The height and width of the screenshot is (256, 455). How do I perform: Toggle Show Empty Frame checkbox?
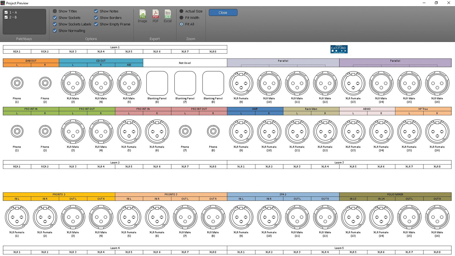click(x=96, y=24)
